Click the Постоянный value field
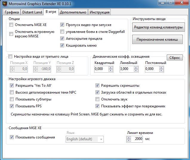The image size is (190, 160). tap(152, 69)
